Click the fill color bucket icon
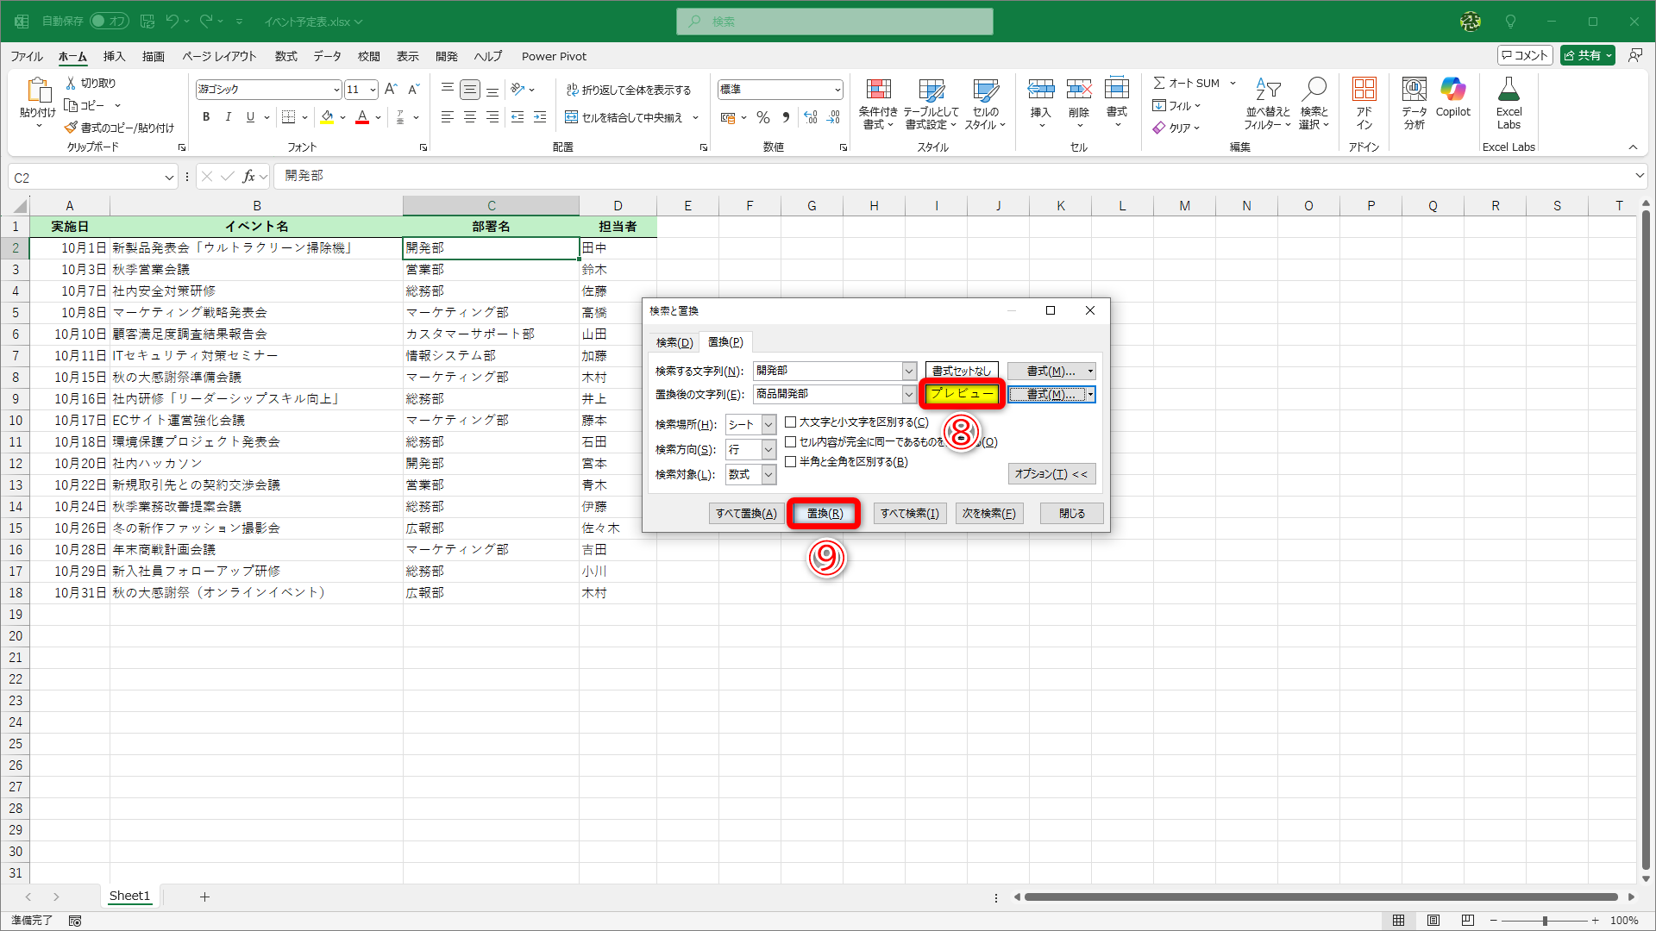The height and width of the screenshot is (931, 1656). click(327, 117)
